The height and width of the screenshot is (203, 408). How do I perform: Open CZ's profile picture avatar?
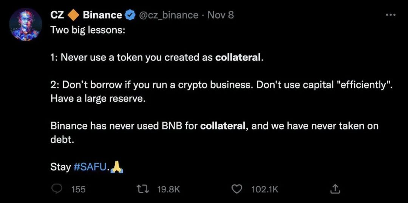pos(25,24)
